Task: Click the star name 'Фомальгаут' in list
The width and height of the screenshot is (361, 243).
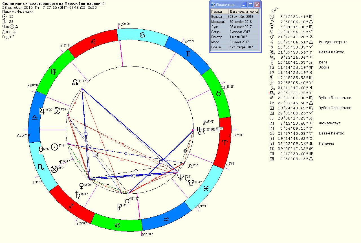Action: coord(330,123)
